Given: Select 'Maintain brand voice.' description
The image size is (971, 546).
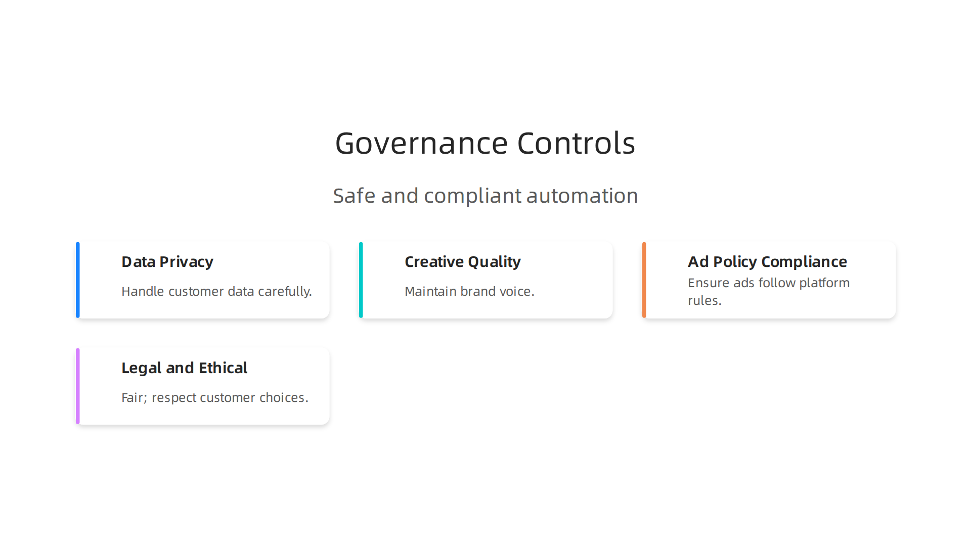Looking at the screenshot, I should tap(469, 291).
